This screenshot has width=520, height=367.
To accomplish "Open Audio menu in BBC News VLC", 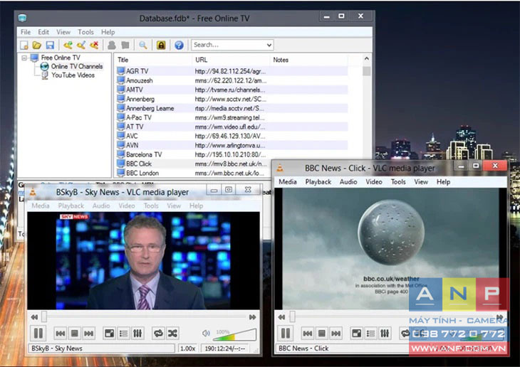I will click(x=348, y=182).
